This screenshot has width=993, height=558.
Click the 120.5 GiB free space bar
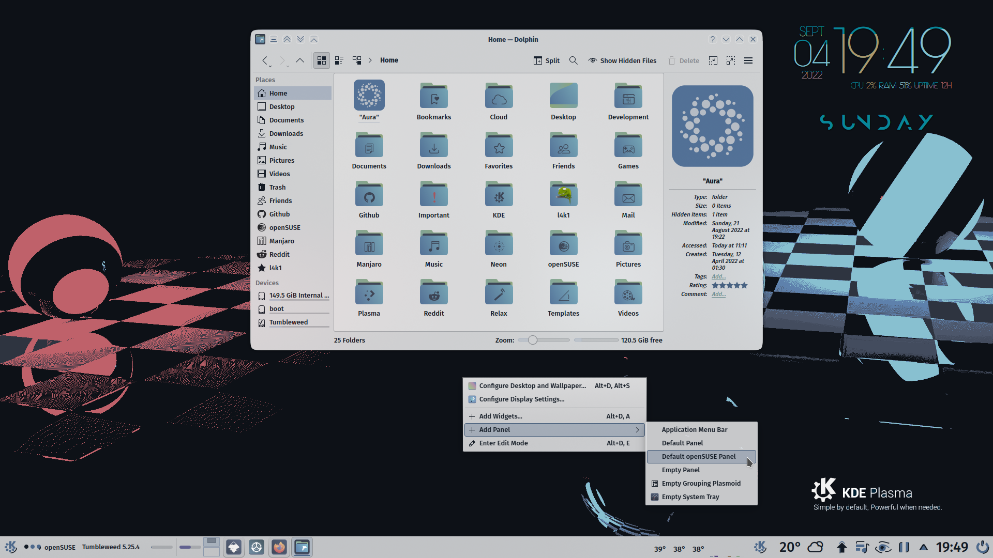(596, 340)
